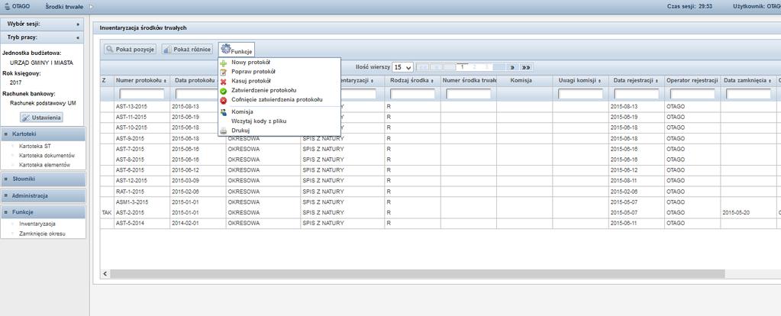Click the Data rejestracji filter field
Screen dimensions: 781x316
(636, 94)
